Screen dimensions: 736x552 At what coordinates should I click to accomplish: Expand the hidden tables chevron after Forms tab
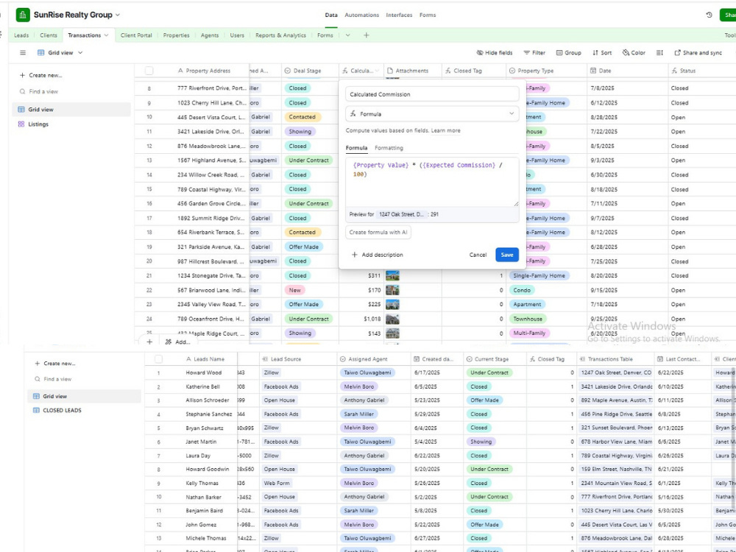(348, 35)
